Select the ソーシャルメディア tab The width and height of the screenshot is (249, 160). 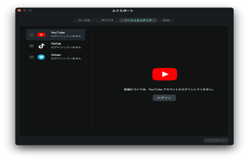pos(138,20)
